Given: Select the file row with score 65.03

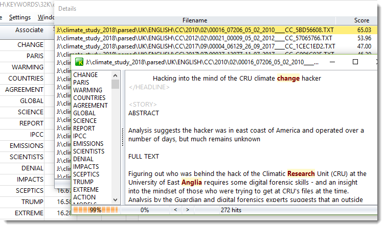Looking at the screenshot, I should point(216,30).
